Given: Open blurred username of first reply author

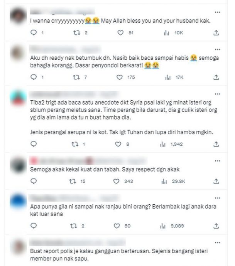Looking at the screenshot, I should click(63, 12).
